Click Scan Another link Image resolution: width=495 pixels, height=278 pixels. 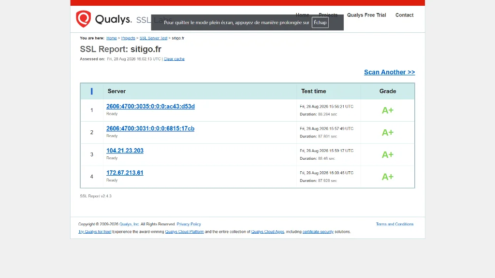[x=389, y=72]
